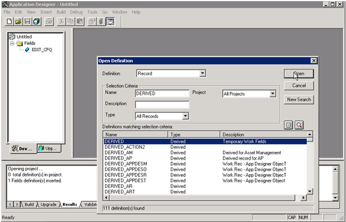Open the Build menu
346x222 pixels.
click(61, 12)
